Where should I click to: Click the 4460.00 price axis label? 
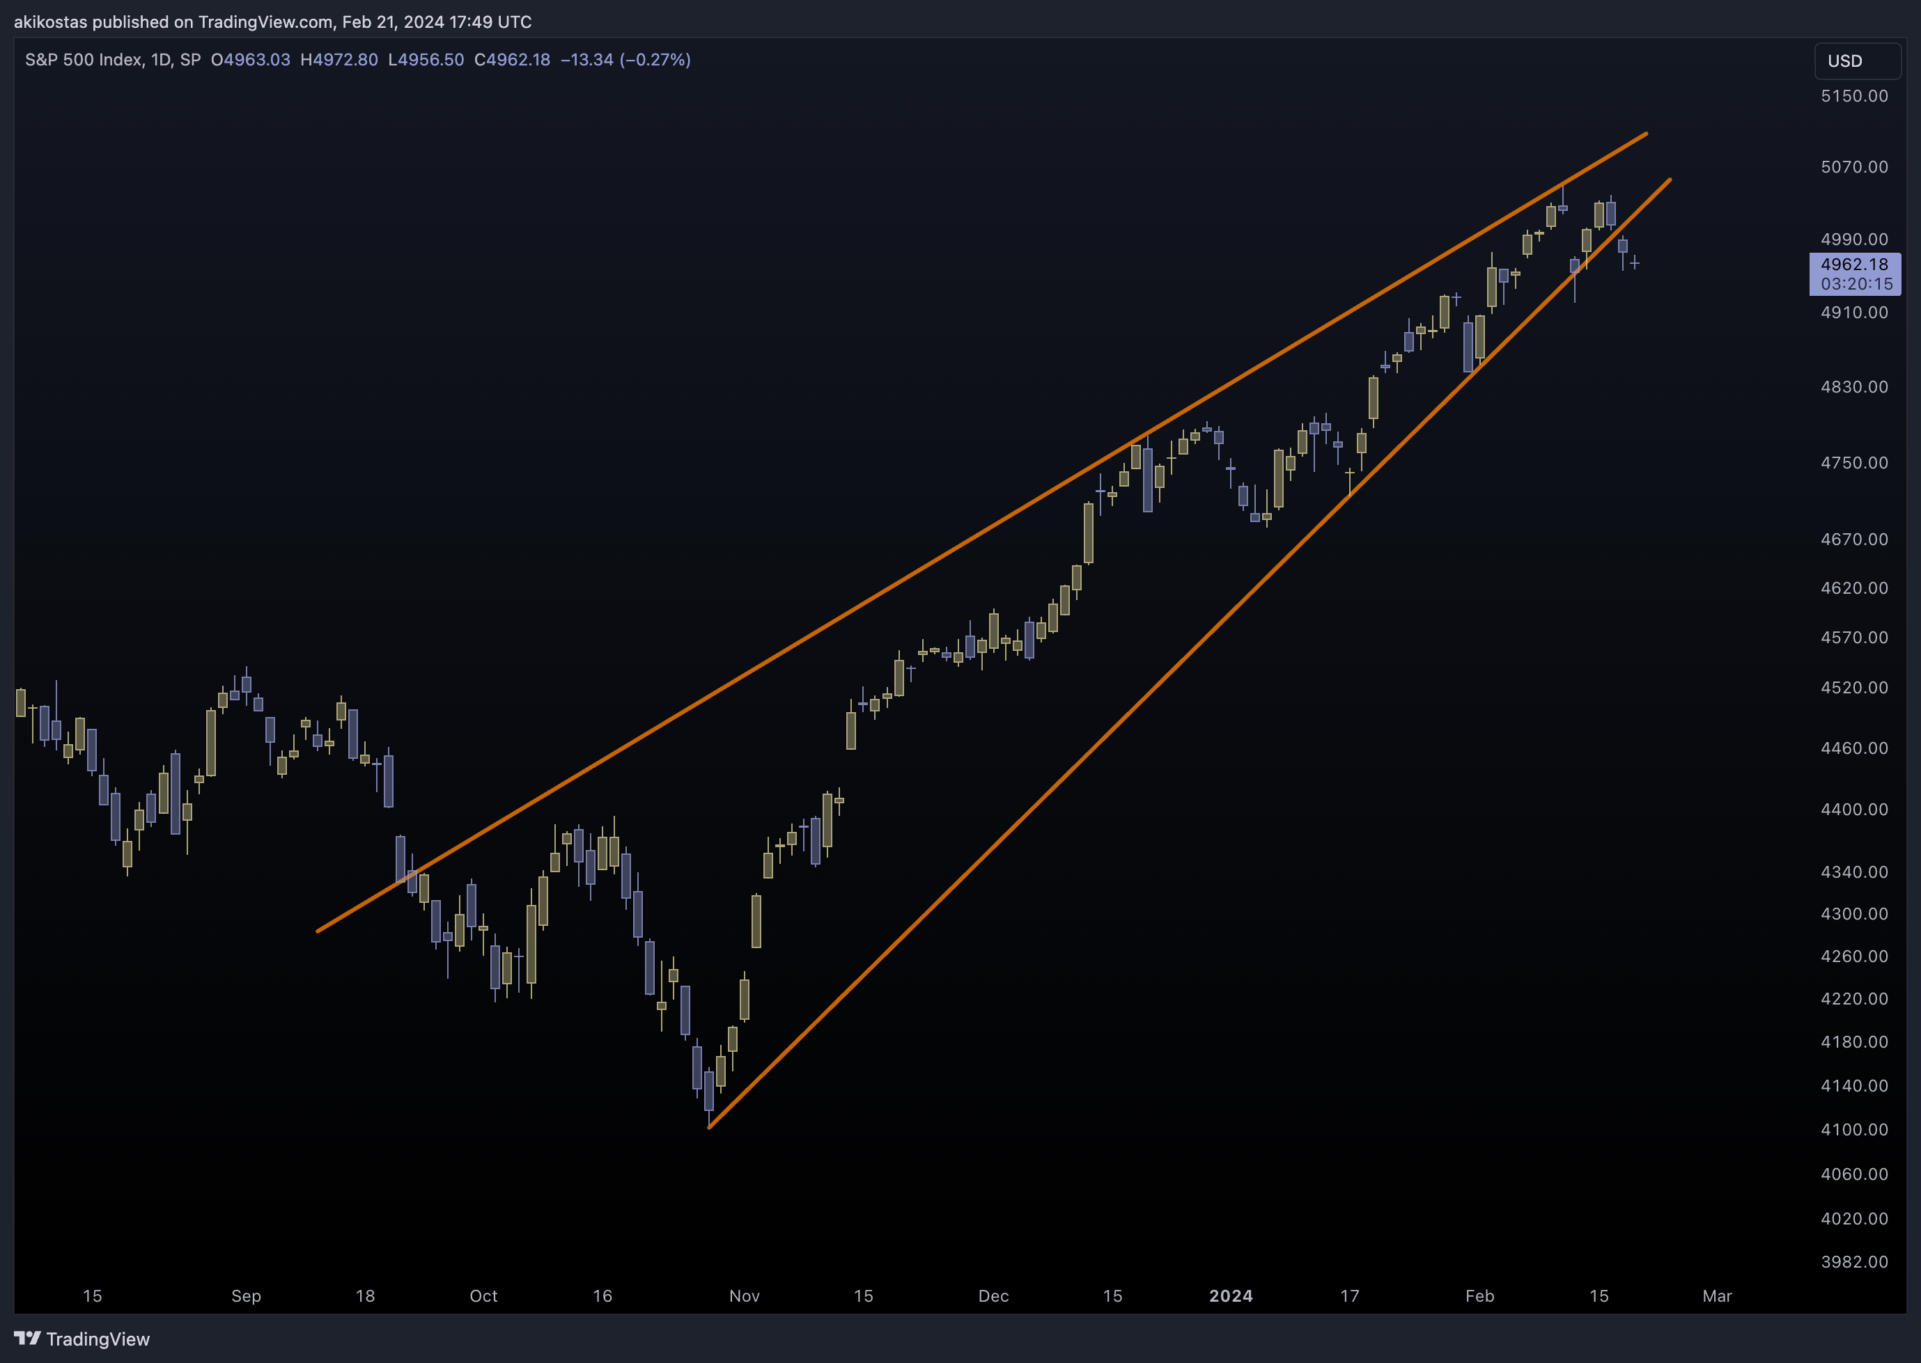click(1854, 748)
